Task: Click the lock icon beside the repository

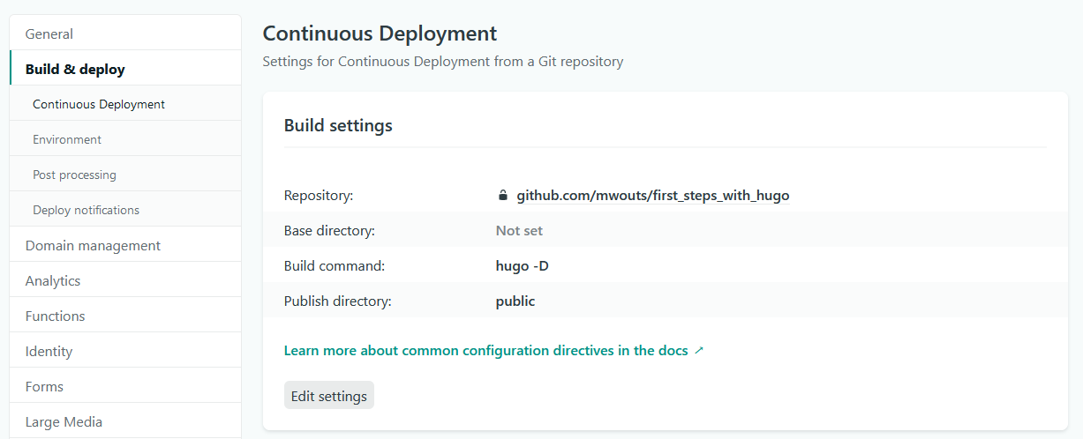Action: click(503, 196)
